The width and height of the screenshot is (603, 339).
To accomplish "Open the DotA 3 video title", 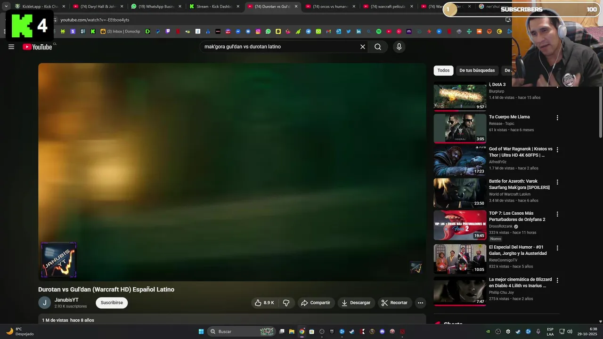I will 497,85.
